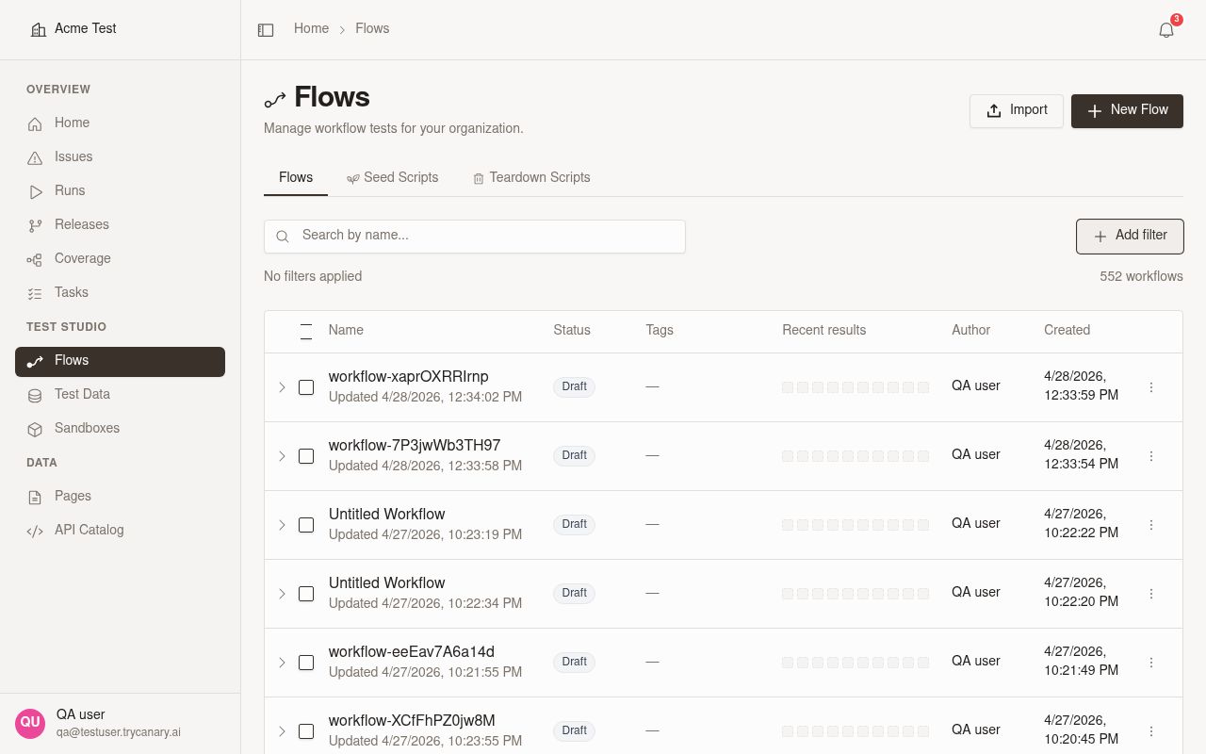Check the box for workflow-eeEav7A6a14d
This screenshot has width=1206, height=754.
[306, 663]
